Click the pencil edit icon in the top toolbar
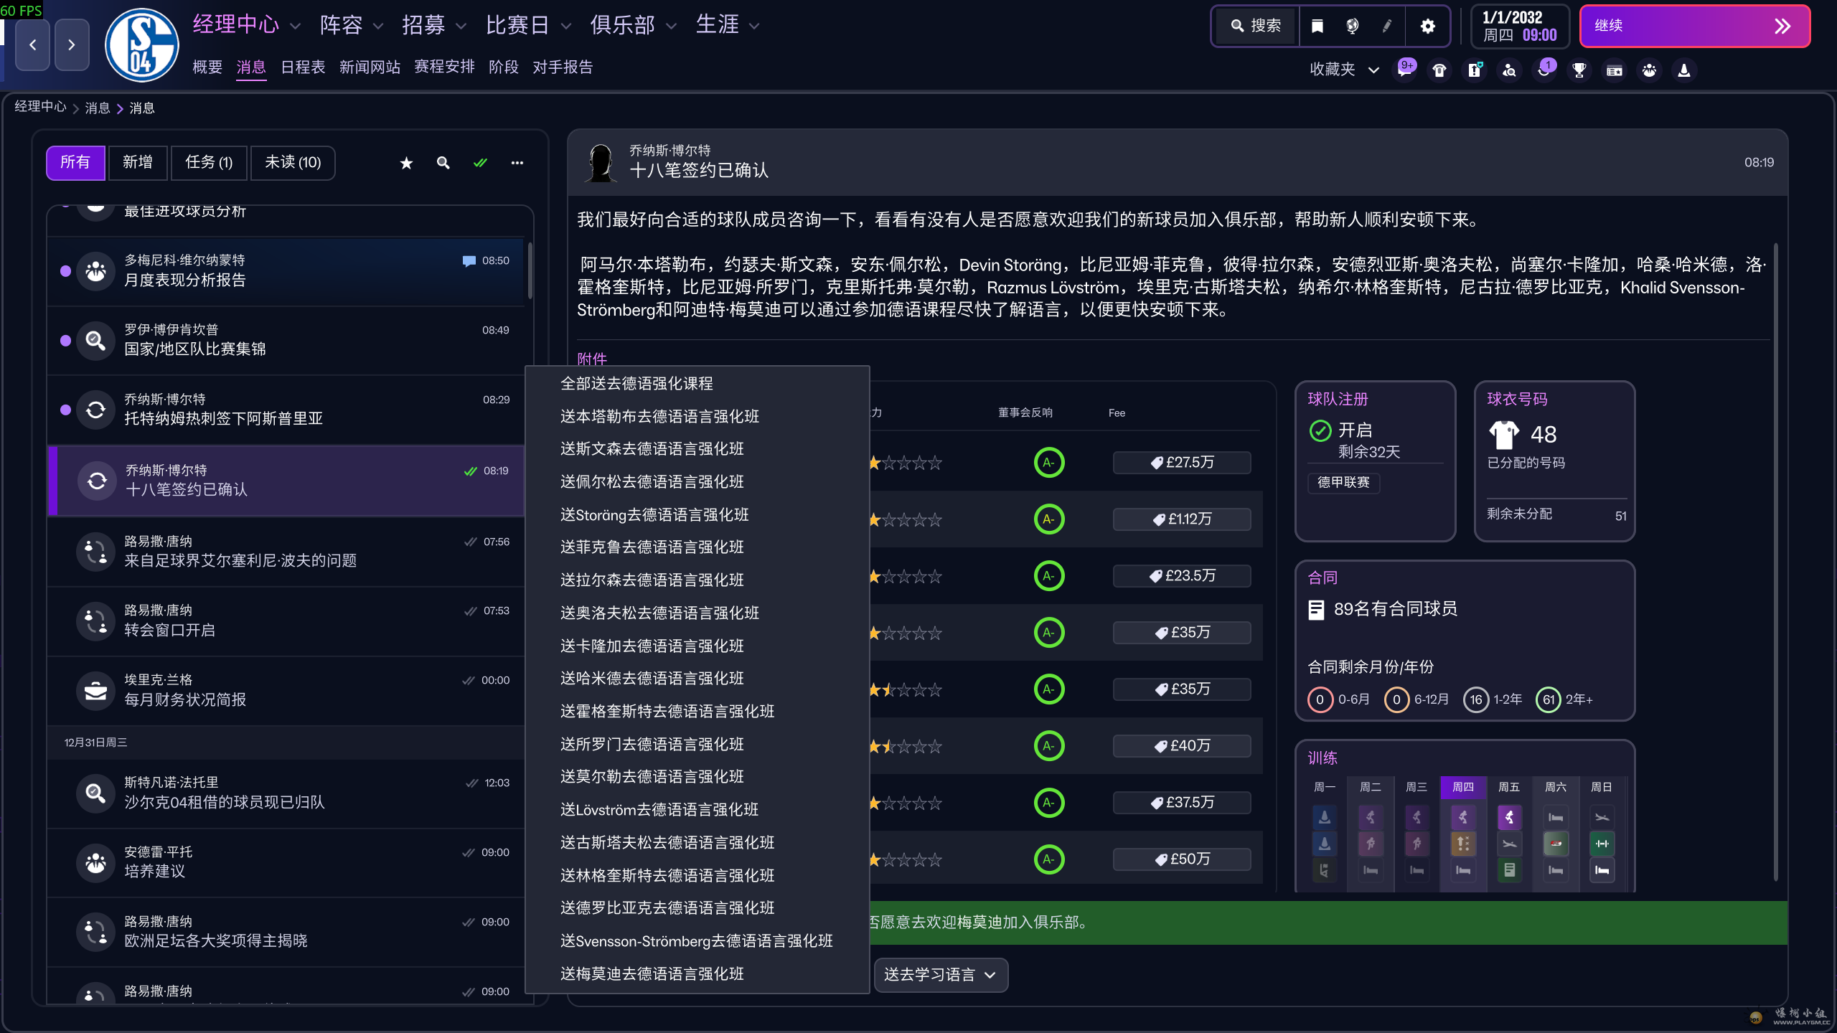 [1387, 27]
